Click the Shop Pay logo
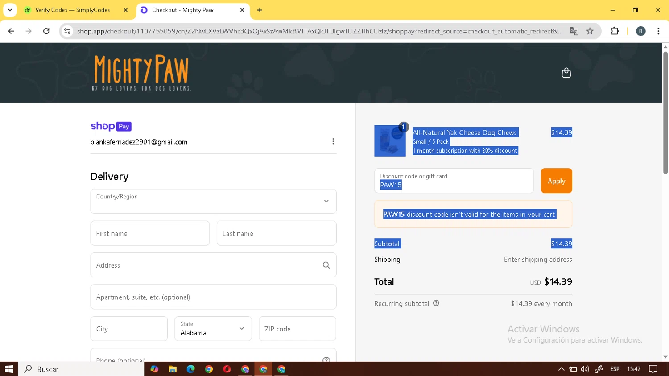Viewport: 669px width, 376px height. 111,126
